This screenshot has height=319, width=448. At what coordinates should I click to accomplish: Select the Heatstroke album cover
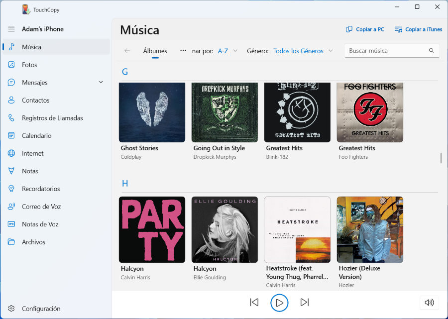click(297, 229)
